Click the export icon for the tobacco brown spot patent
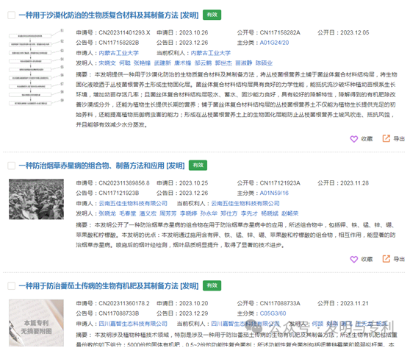The width and height of the screenshot is (410, 348). tap(386, 259)
